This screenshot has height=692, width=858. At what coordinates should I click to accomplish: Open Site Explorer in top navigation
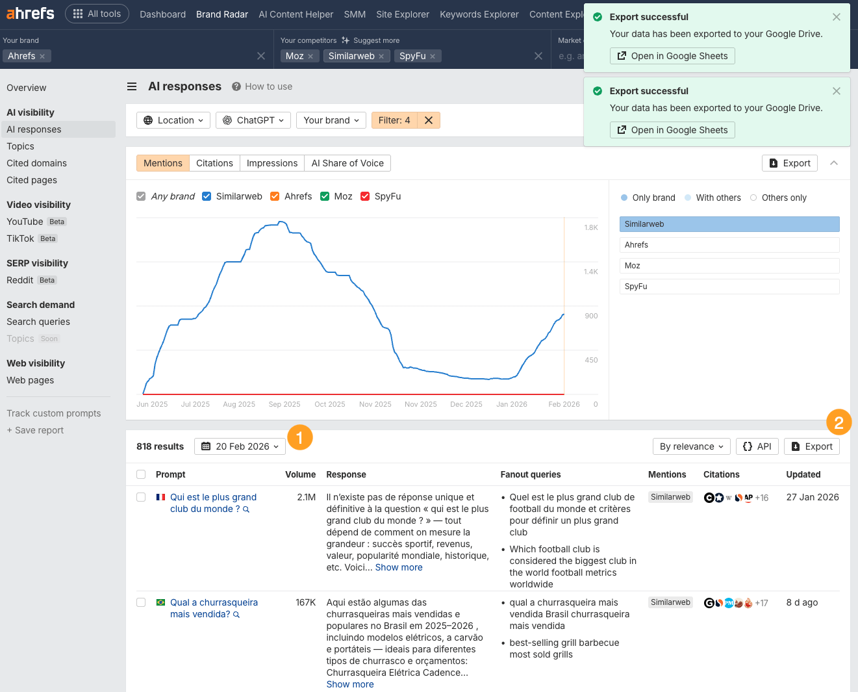coord(402,14)
